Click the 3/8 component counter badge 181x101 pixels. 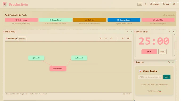point(139,4)
